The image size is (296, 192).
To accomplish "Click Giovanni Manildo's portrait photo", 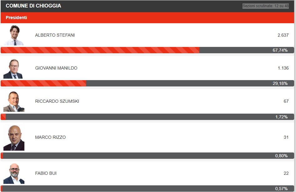I will click(13, 69).
